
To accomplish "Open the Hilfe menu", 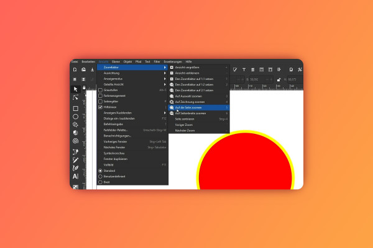I will (188, 62).
